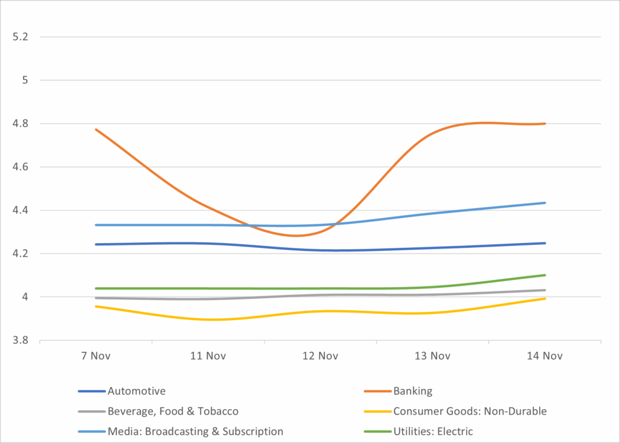620x443 pixels.
Task: Click the dark blue Automotive legend line marker
Action: pyautogui.click(x=91, y=391)
